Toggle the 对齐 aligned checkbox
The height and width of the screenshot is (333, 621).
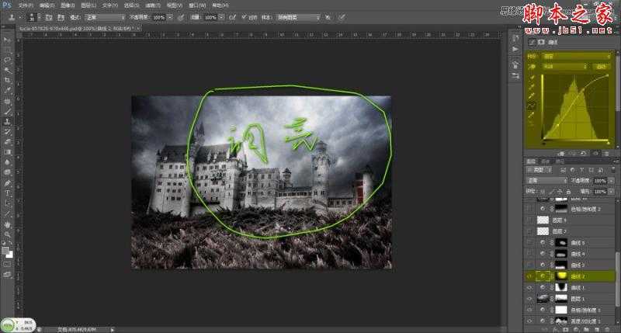(244, 17)
